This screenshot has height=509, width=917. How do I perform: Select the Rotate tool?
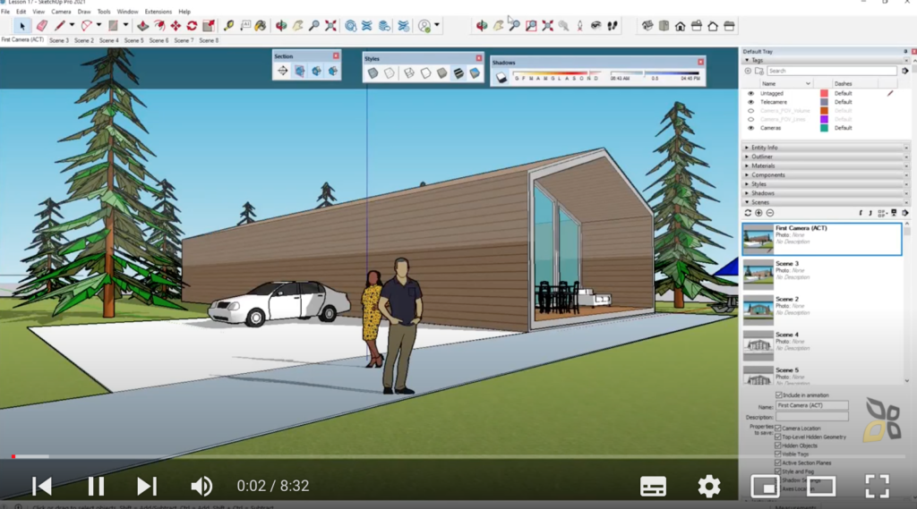pyautogui.click(x=192, y=26)
